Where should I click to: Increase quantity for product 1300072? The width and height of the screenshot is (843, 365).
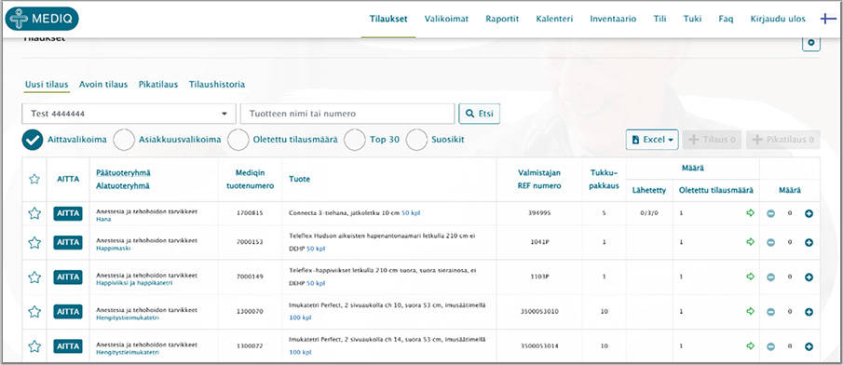coord(809,346)
